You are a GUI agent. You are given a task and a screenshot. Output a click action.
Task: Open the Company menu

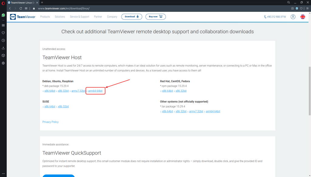coord(112,17)
